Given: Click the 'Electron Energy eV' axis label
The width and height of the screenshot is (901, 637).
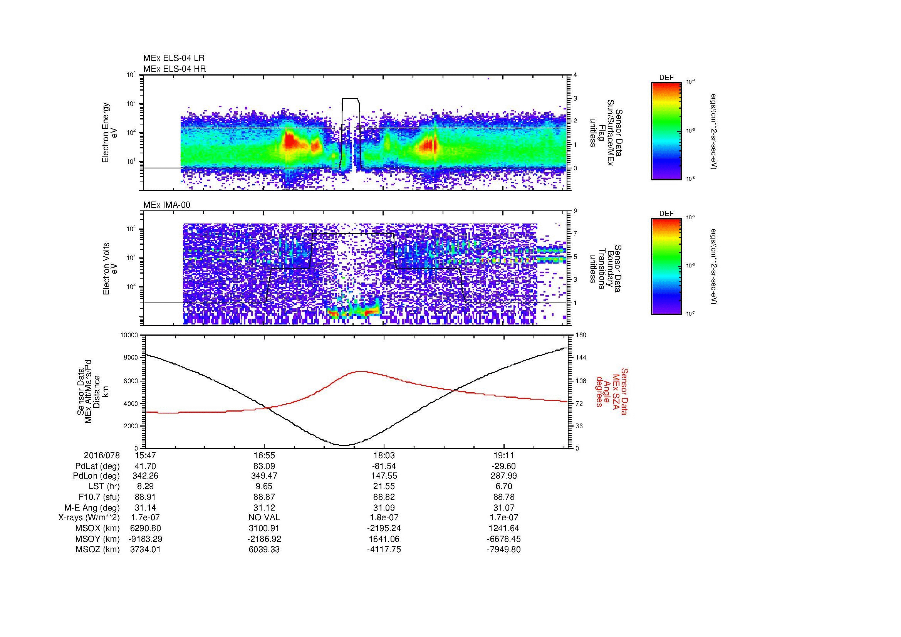Looking at the screenshot, I should click(110, 133).
